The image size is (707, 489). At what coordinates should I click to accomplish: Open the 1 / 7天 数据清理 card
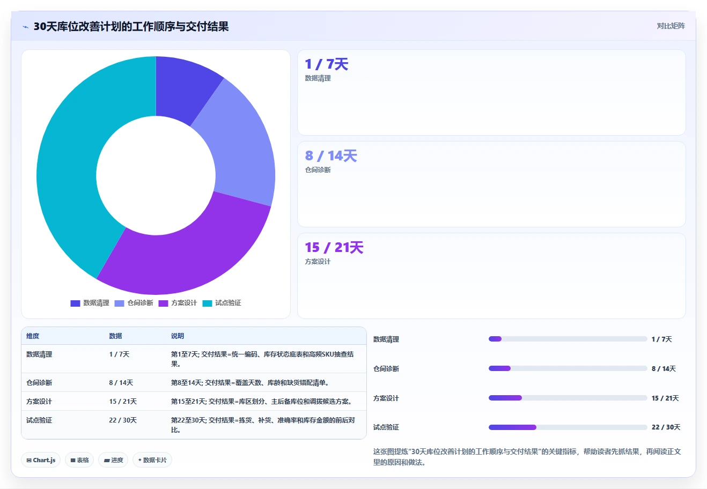tap(491, 93)
